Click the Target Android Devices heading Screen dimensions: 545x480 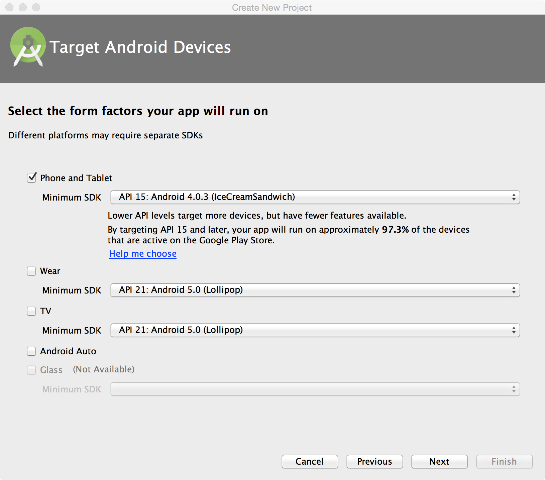[x=140, y=47]
